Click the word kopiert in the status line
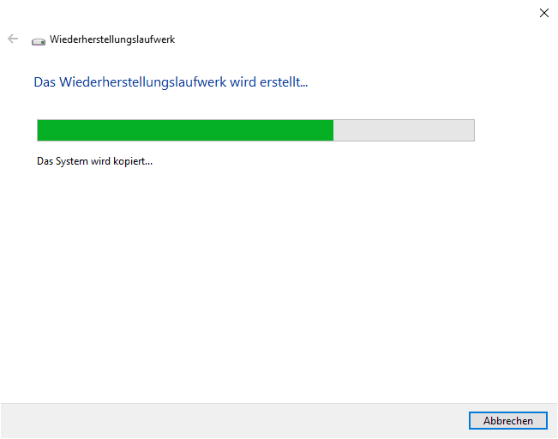The height and width of the screenshot is (439, 558). coord(133,161)
